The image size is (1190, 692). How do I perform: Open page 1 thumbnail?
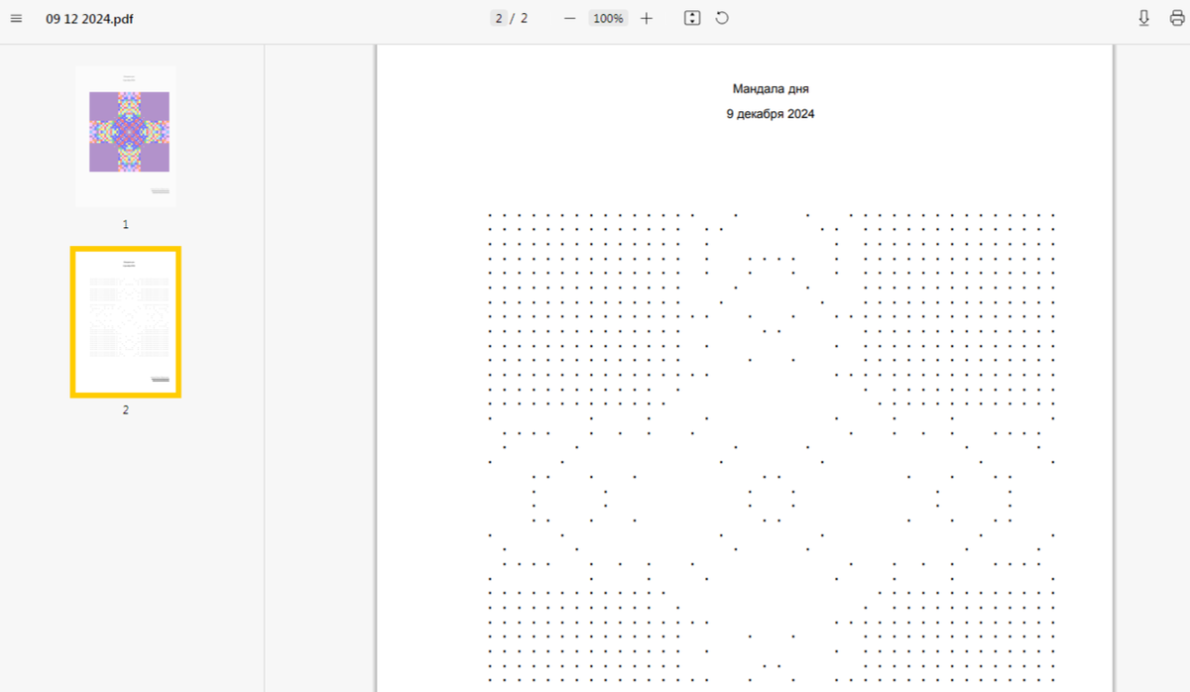point(125,137)
